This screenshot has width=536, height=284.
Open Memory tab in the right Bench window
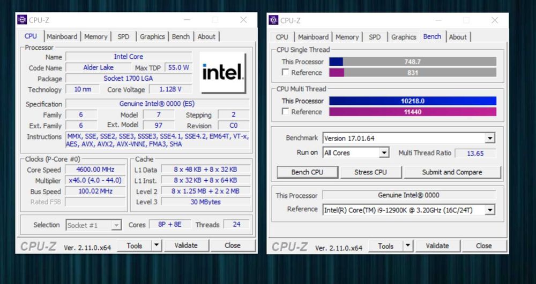click(x=347, y=37)
